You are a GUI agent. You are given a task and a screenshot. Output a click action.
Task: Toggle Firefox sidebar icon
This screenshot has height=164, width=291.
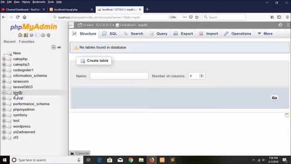pyautogui.click(x=279, y=17)
